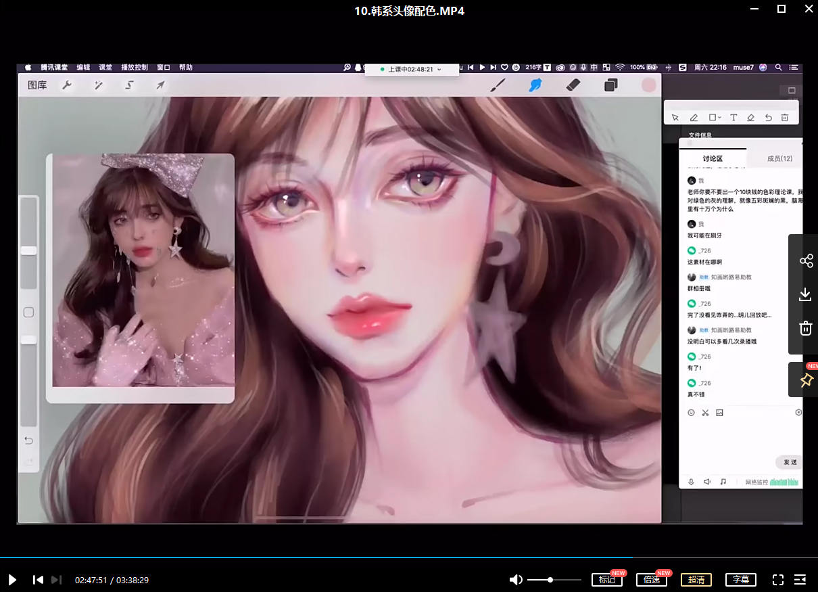Skip to the previous video
This screenshot has height=592, width=818.
pyautogui.click(x=39, y=580)
